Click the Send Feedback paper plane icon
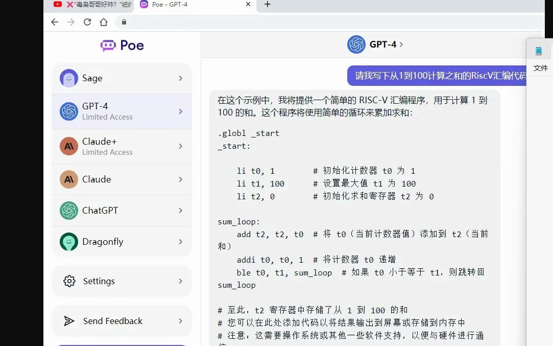Image resolution: width=553 pixels, height=346 pixels. [x=69, y=321]
